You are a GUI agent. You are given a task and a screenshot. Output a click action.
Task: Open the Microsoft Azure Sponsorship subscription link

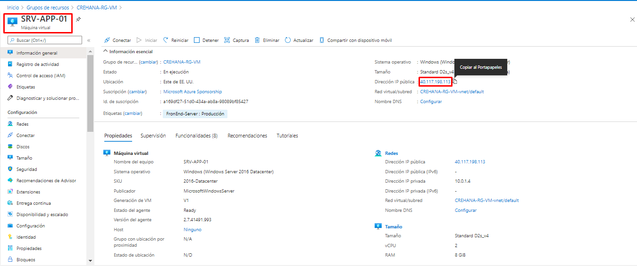[x=193, y=92]
